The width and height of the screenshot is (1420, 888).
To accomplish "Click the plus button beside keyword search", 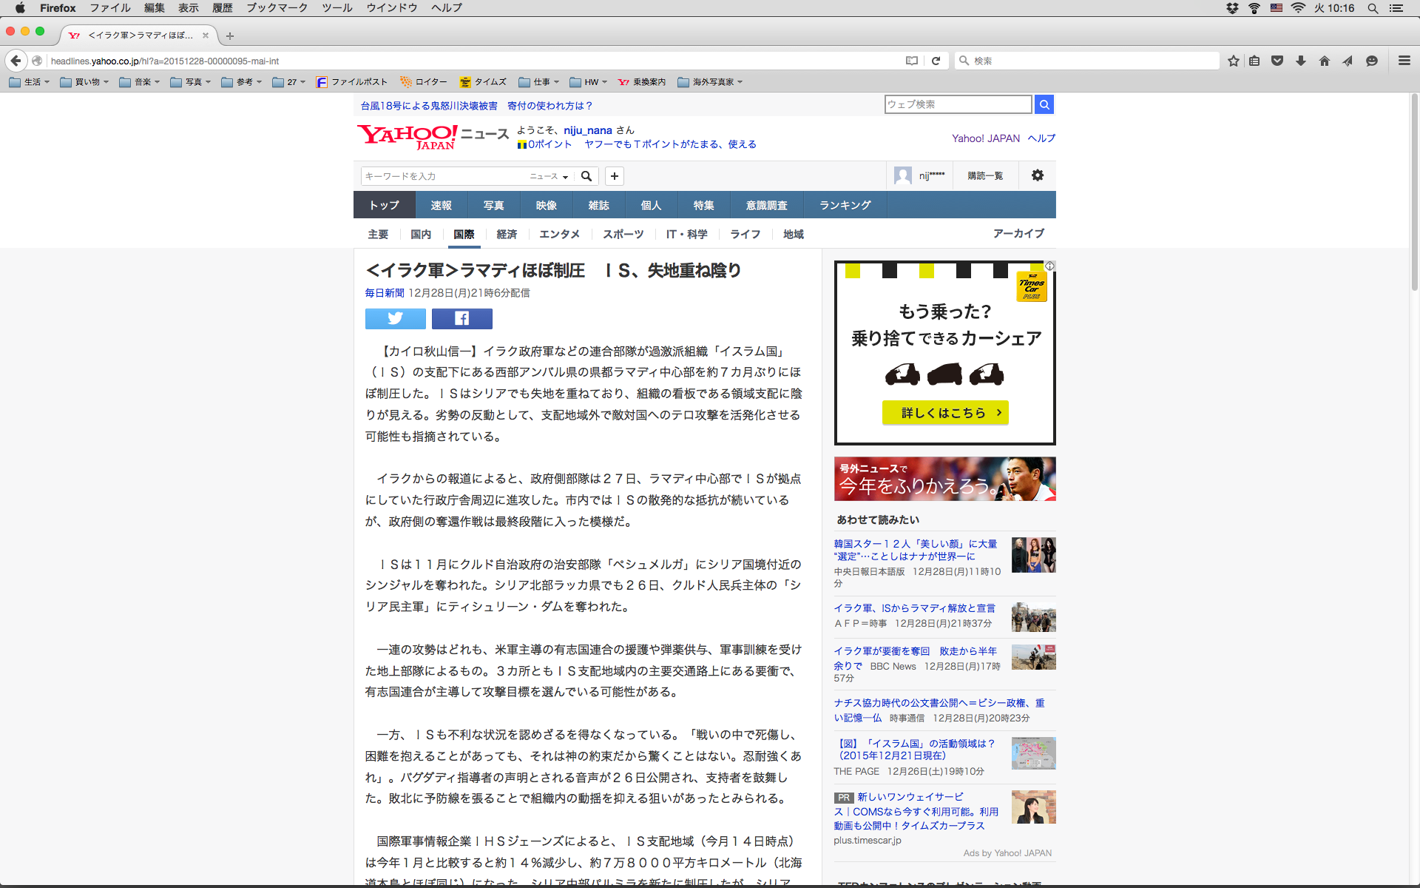I will [x=614, y=176].
